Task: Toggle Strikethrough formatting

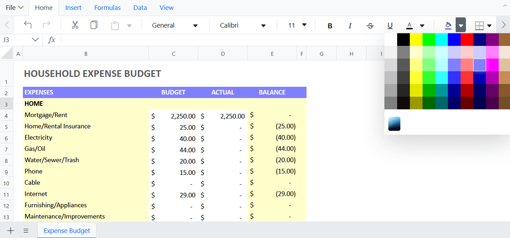Action: coord(370,26)
